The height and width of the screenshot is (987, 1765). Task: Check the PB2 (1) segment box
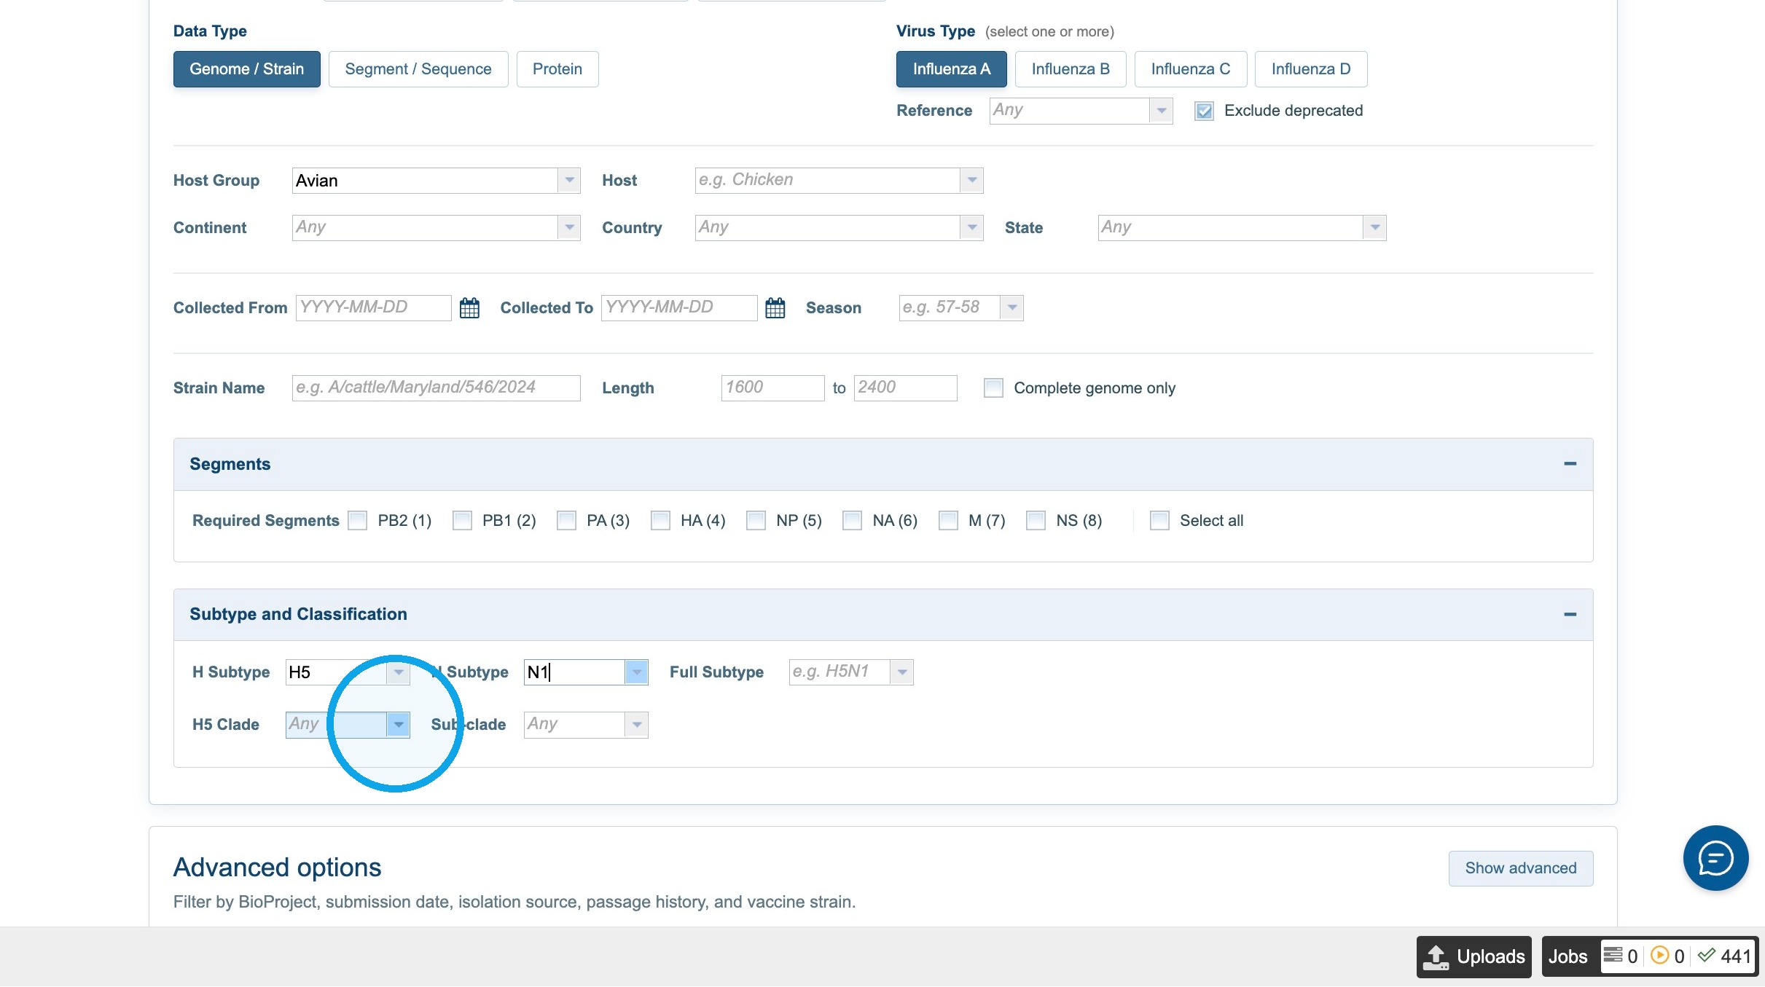click(x=357, y=521)
